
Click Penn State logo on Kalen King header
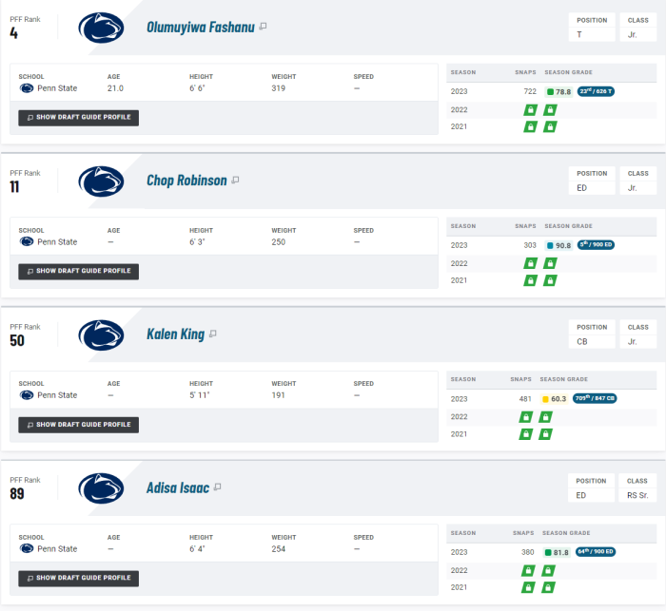pos(101,334)
